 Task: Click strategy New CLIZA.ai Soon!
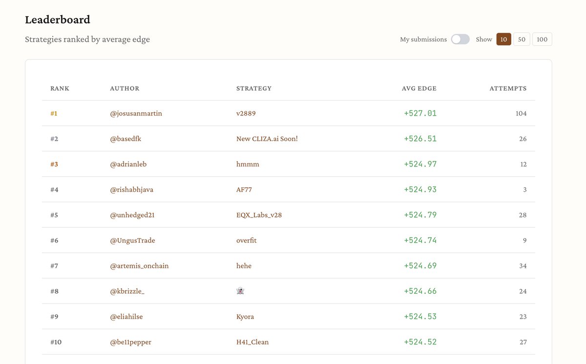[267, 139]
